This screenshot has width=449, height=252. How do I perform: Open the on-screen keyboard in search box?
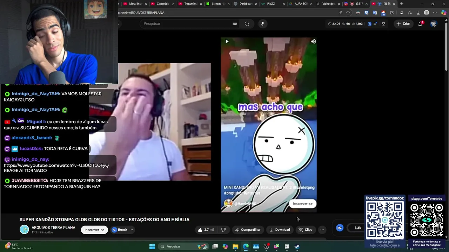pos(235,24)
